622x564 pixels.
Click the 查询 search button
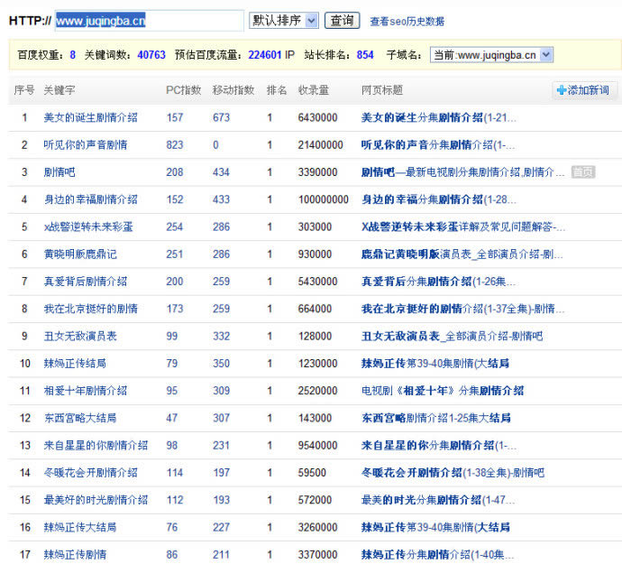pos(342,20)
